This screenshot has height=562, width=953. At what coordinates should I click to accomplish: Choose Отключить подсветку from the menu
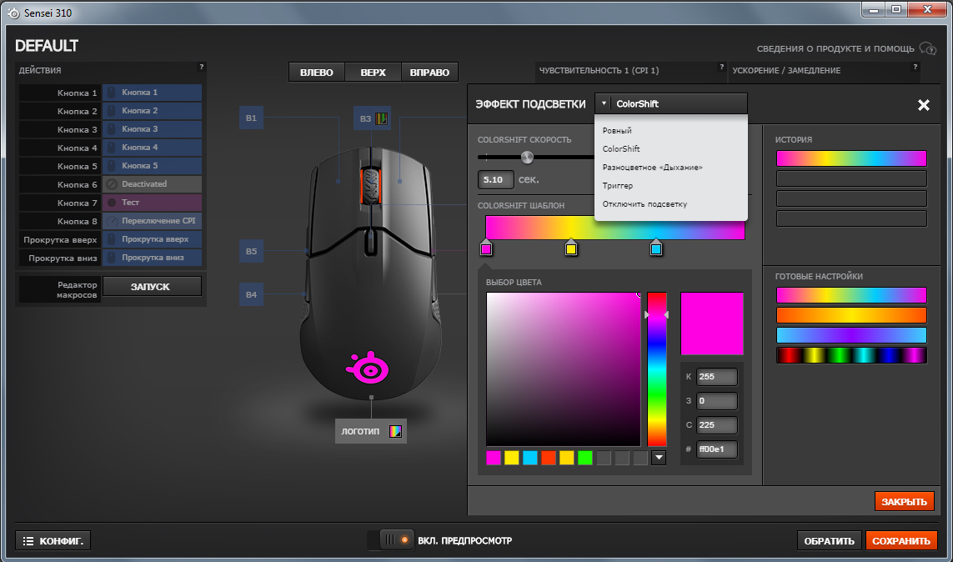click(645, 204)
